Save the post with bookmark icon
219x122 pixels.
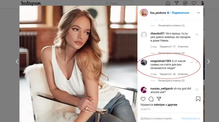198,99
